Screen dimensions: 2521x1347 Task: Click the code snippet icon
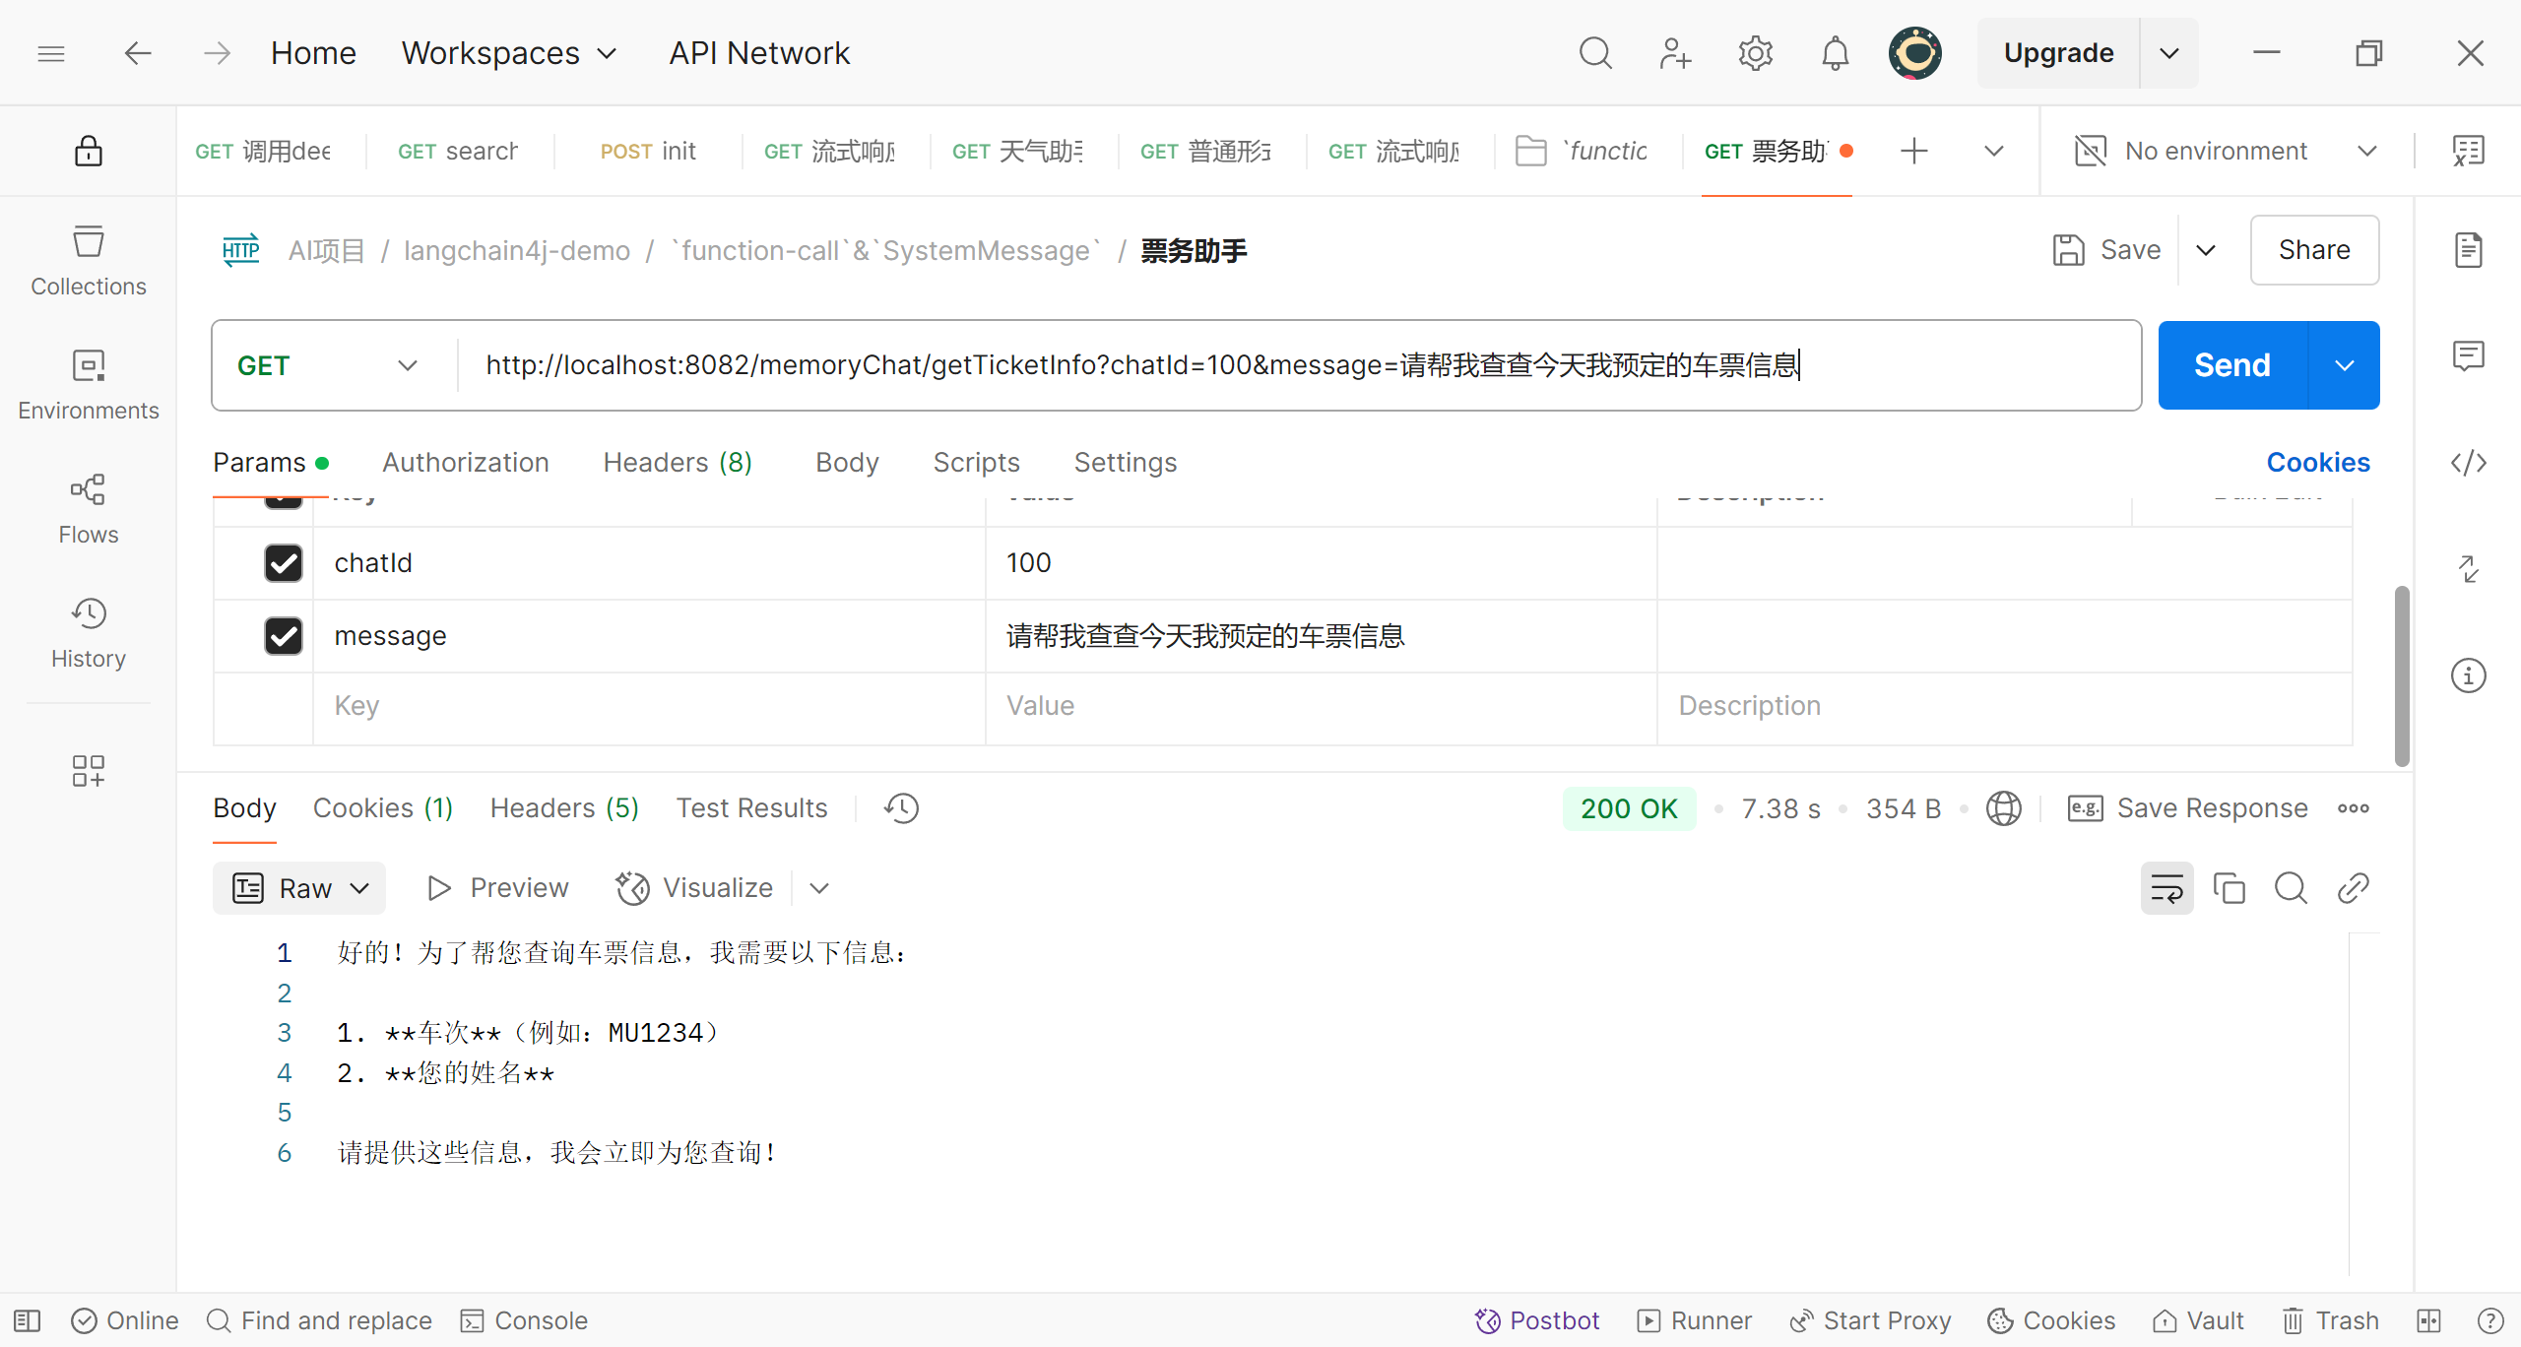(2468, 463)
